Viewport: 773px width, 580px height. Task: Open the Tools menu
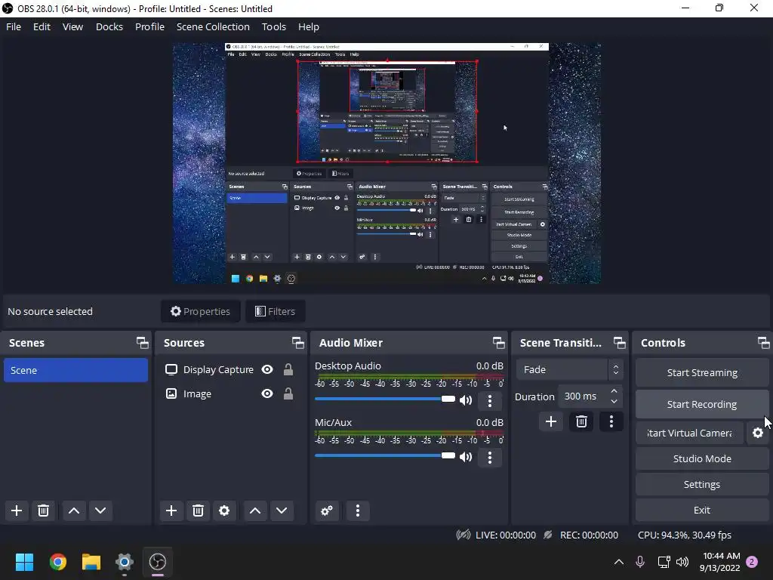(x=273, y=26)
